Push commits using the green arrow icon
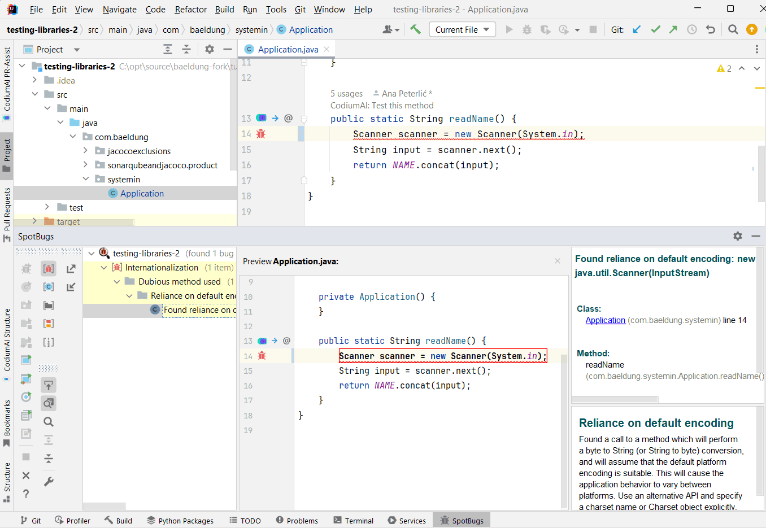Screen dimensions: 766x528 [x=673, y=29]
